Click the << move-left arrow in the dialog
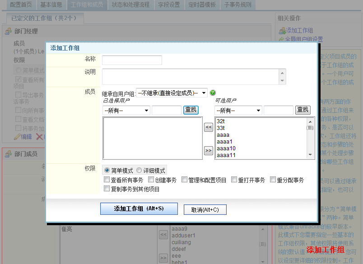The width and height of the screenshot is (363, 264). click(208, 128)
